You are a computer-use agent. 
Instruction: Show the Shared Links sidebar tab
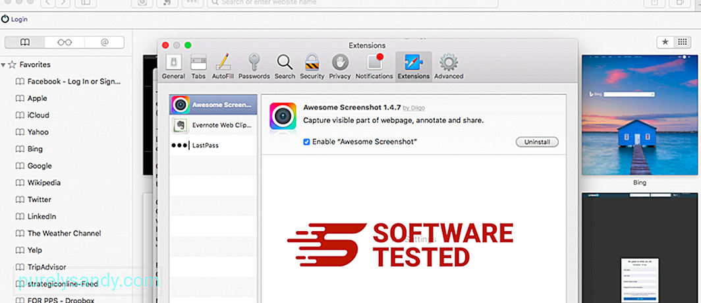pos(104,42)
